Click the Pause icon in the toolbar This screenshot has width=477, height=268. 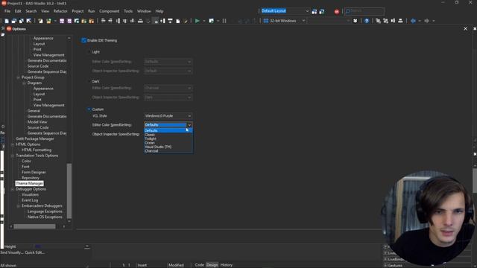[x=224, y=21]
